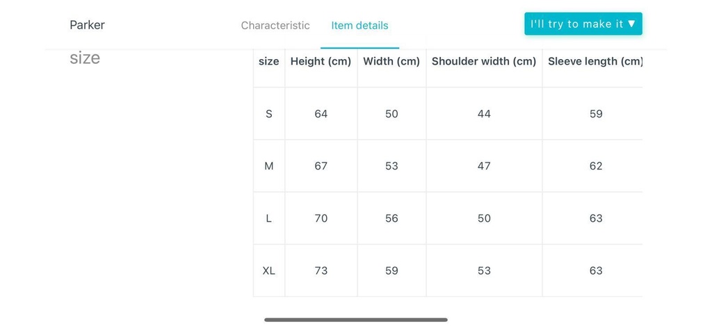Click the size section heading

tap(85, 58)
